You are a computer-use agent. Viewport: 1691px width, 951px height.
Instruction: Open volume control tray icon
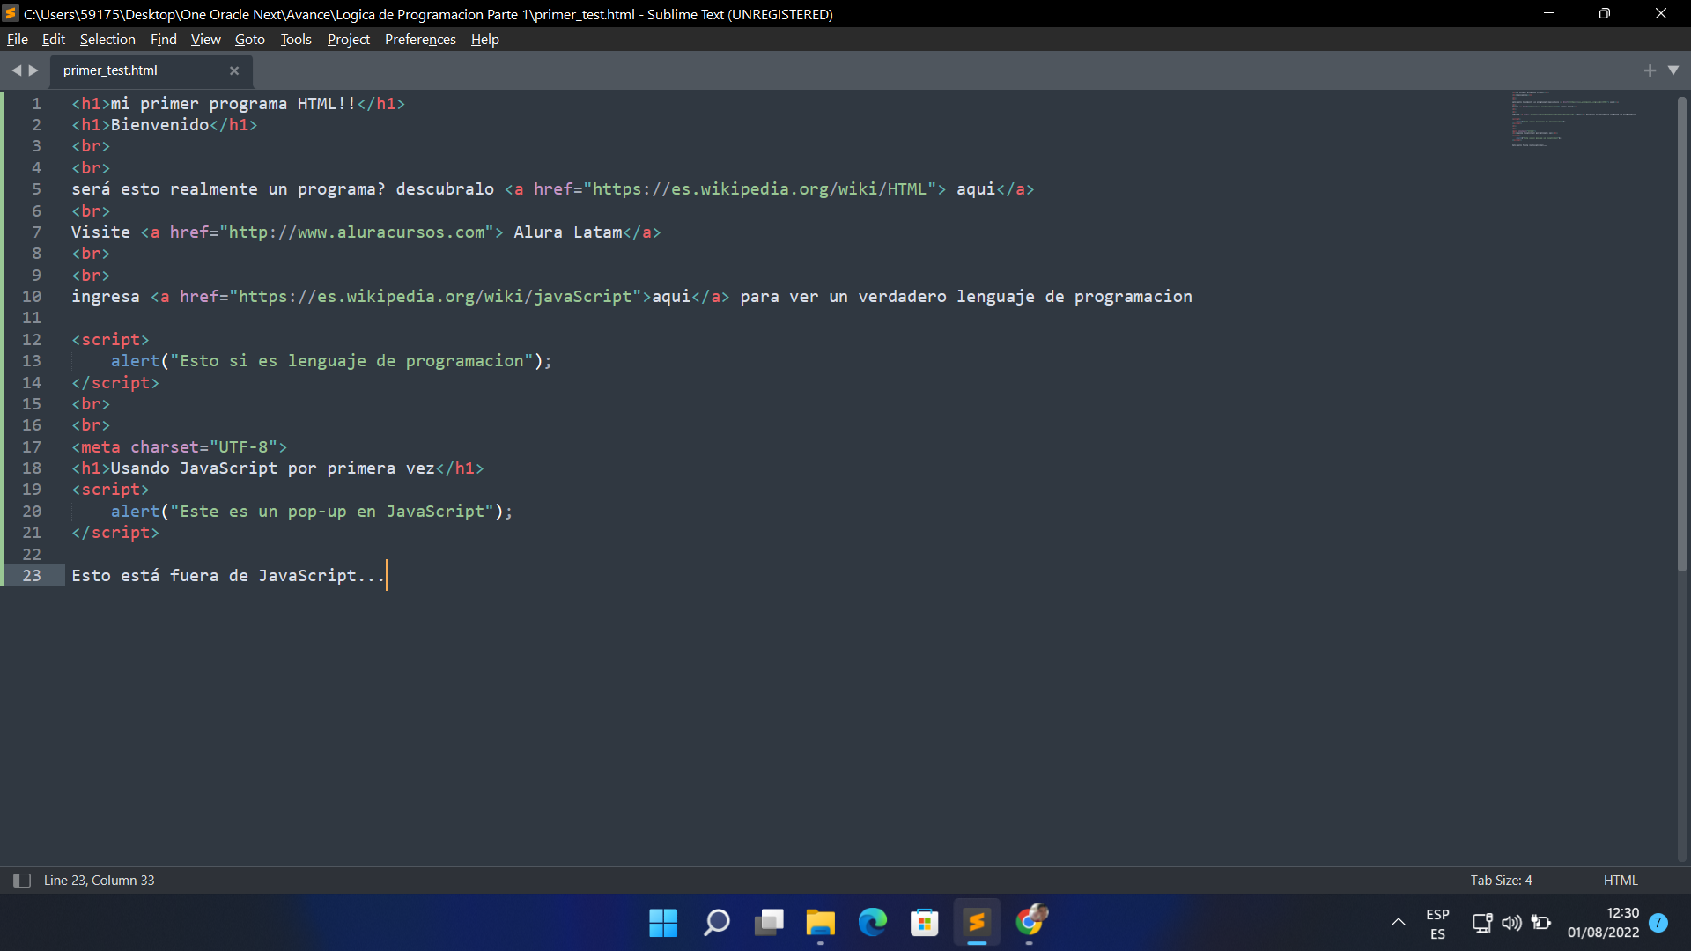(1511, 923)
